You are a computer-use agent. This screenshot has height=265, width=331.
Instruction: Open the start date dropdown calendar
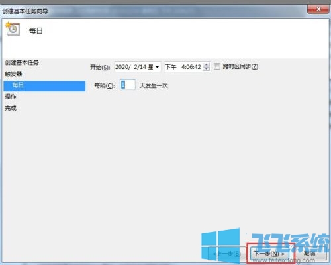pyautogui.click(x=158, y=67)
